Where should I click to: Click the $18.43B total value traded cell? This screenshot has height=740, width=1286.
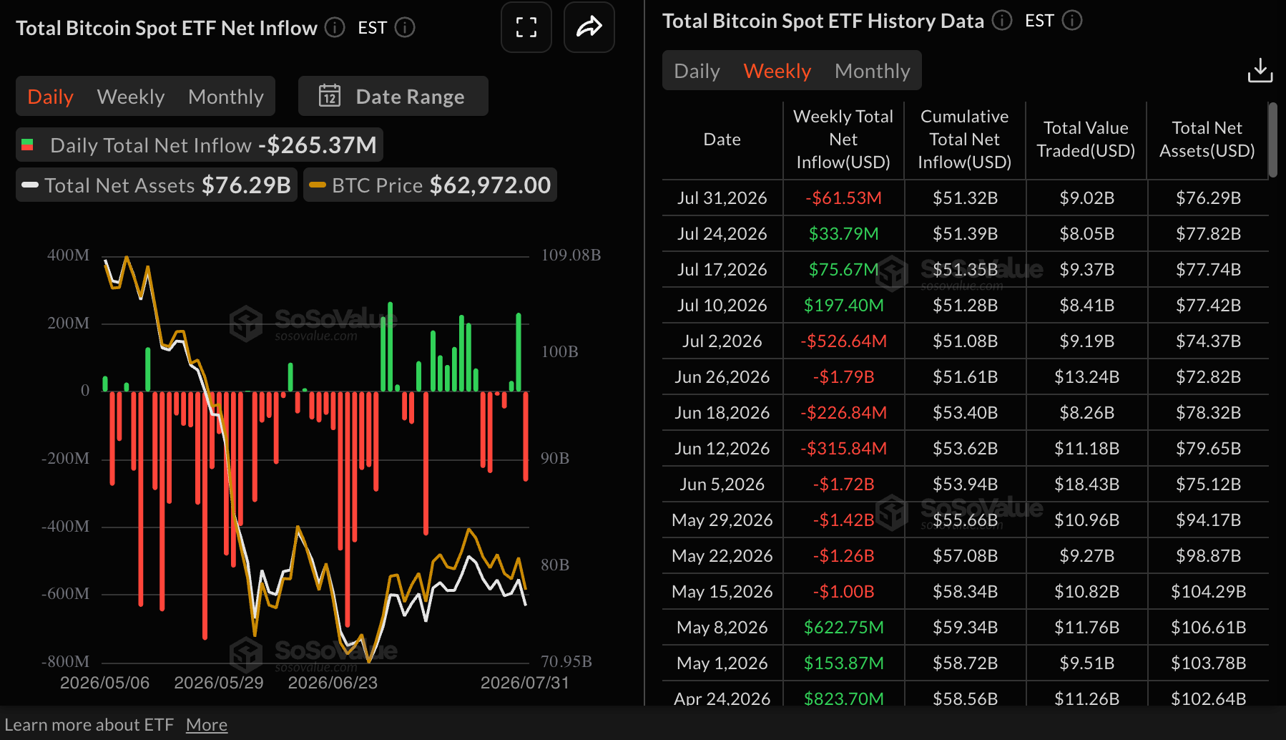click(1086, 484)
